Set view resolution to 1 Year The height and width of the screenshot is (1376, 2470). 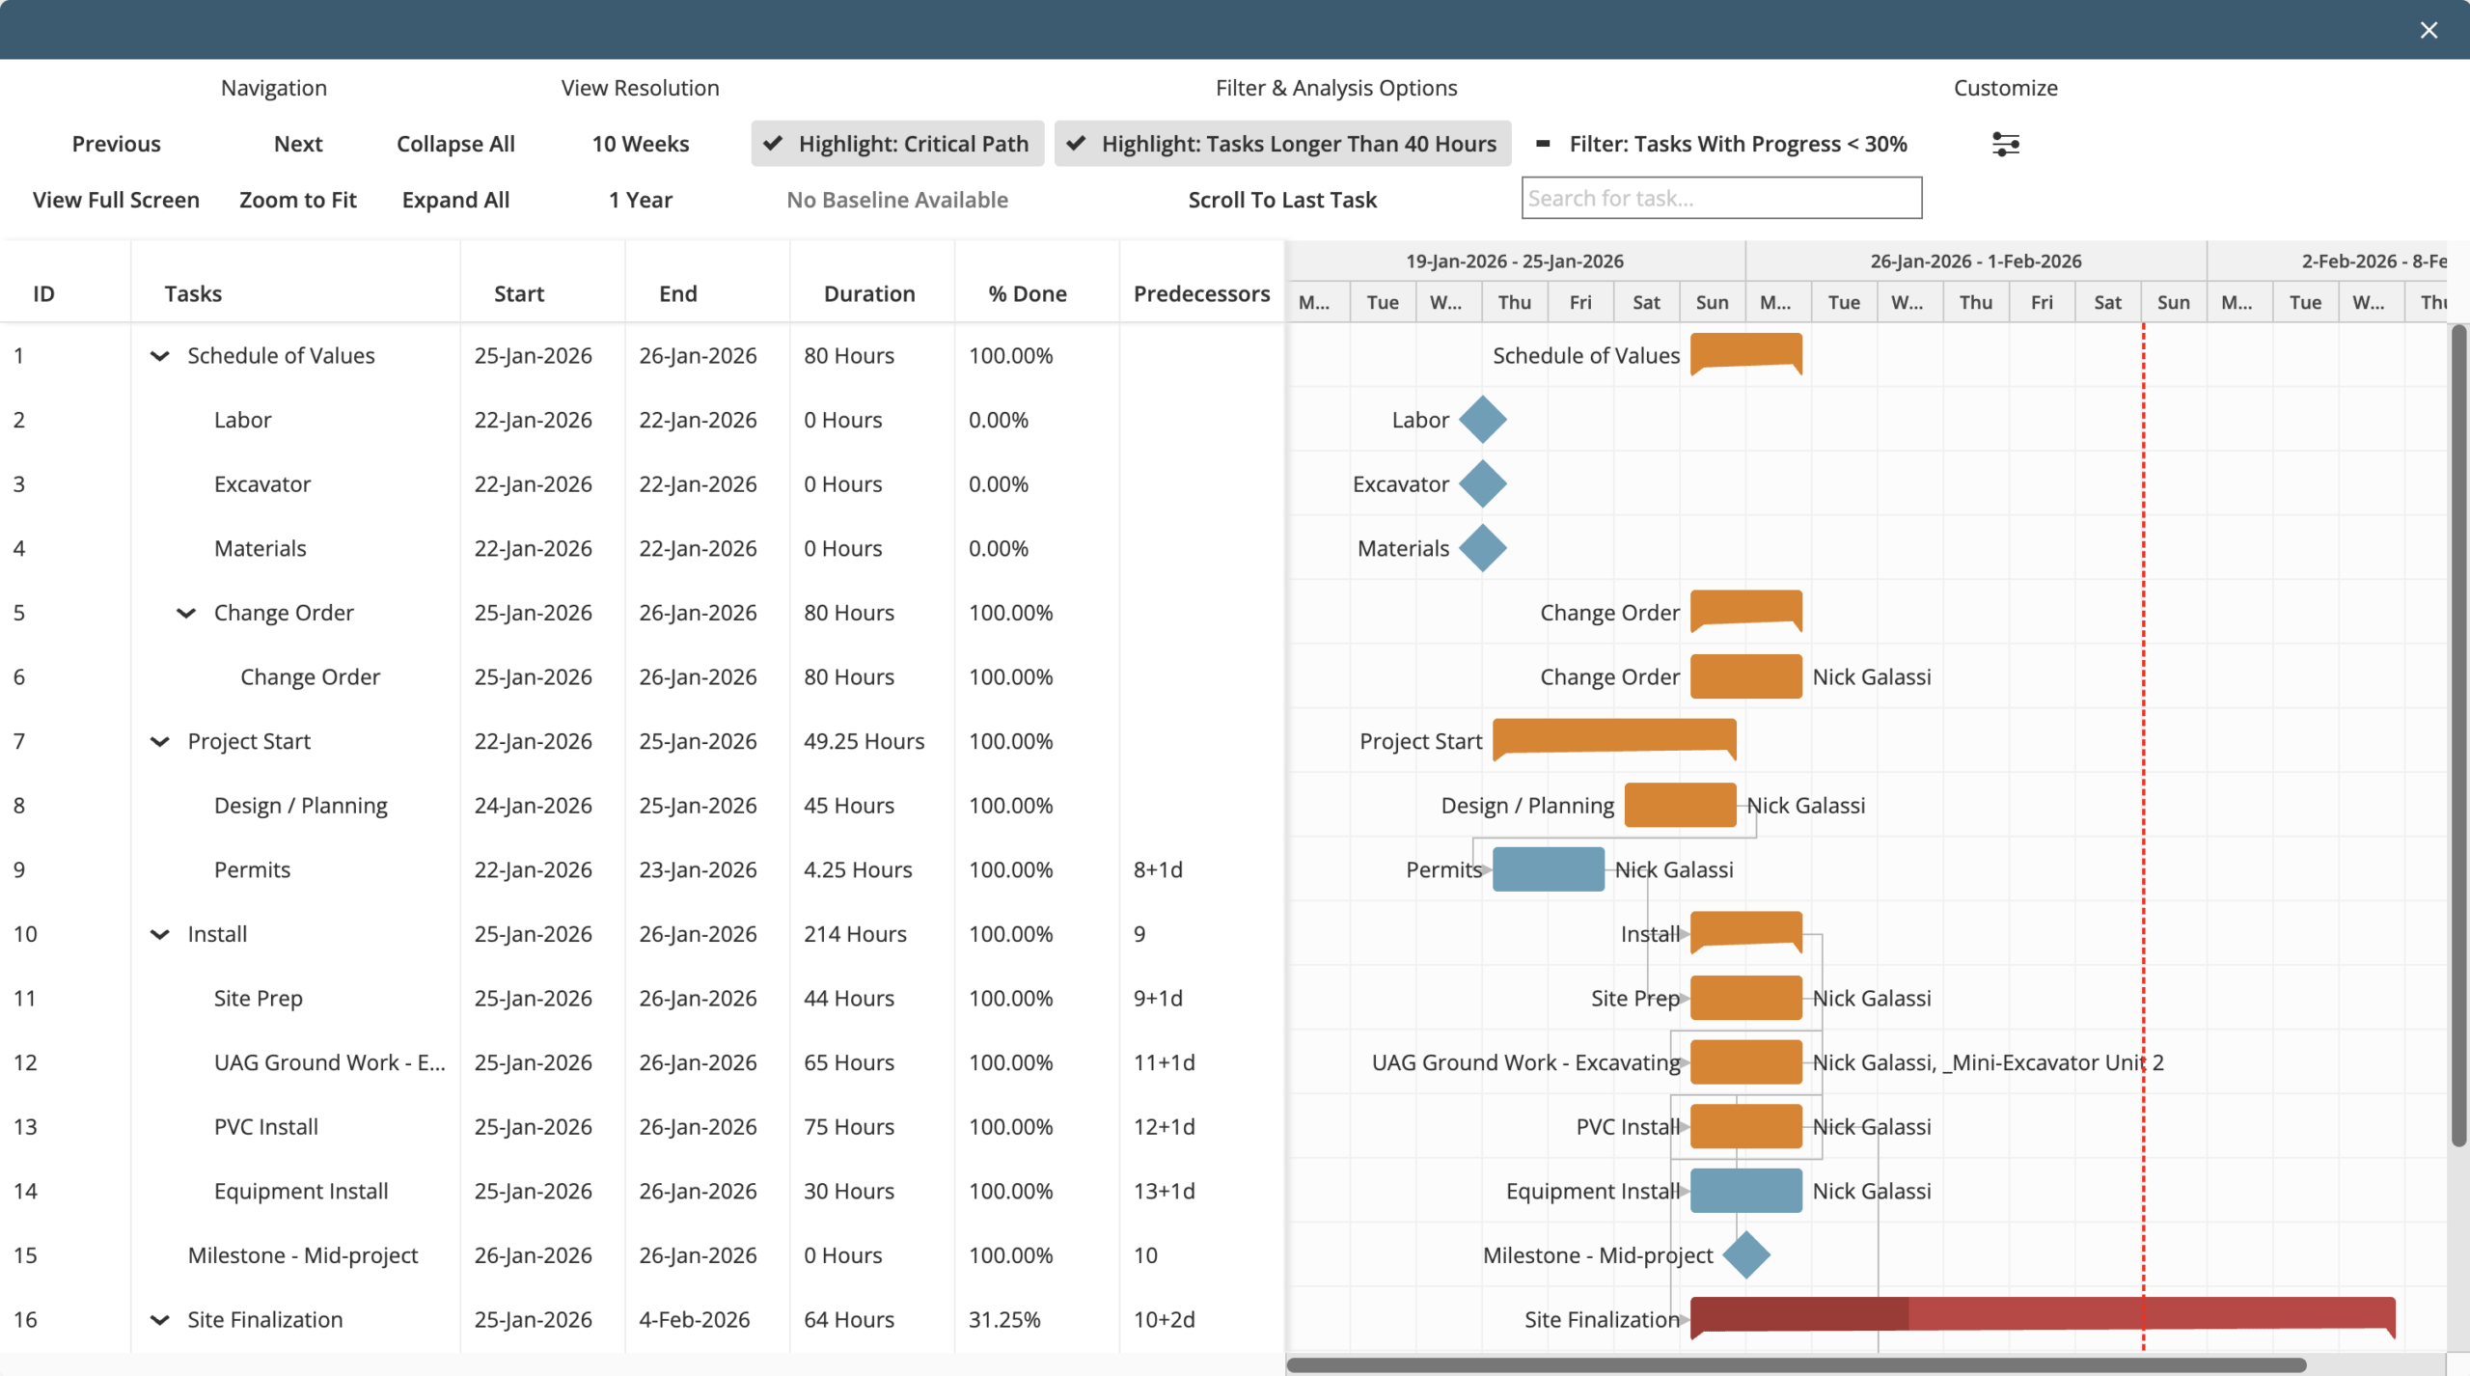[640, 200]
